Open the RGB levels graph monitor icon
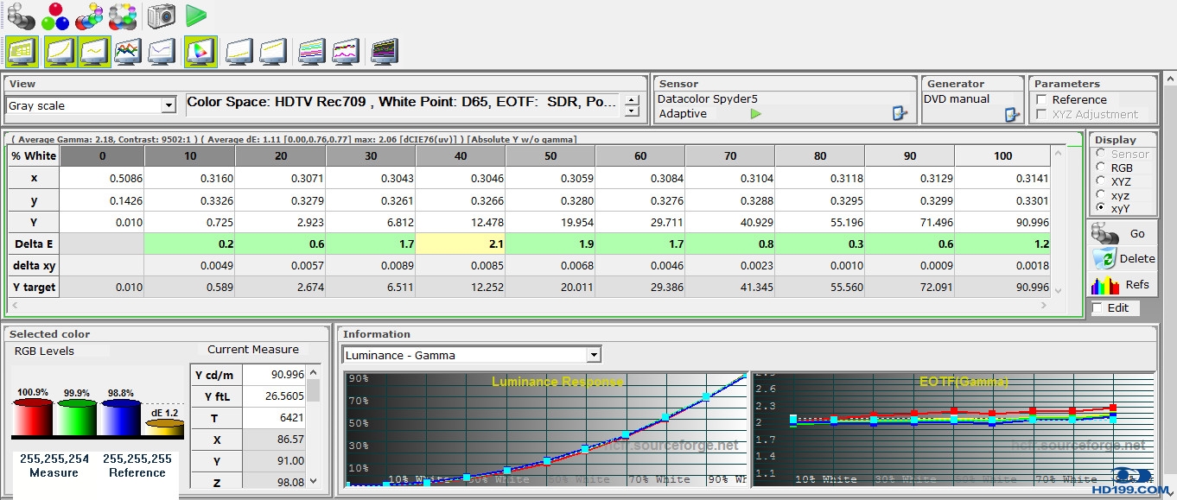Screen dimensions: 1177x500 click(x=128, y=52)
